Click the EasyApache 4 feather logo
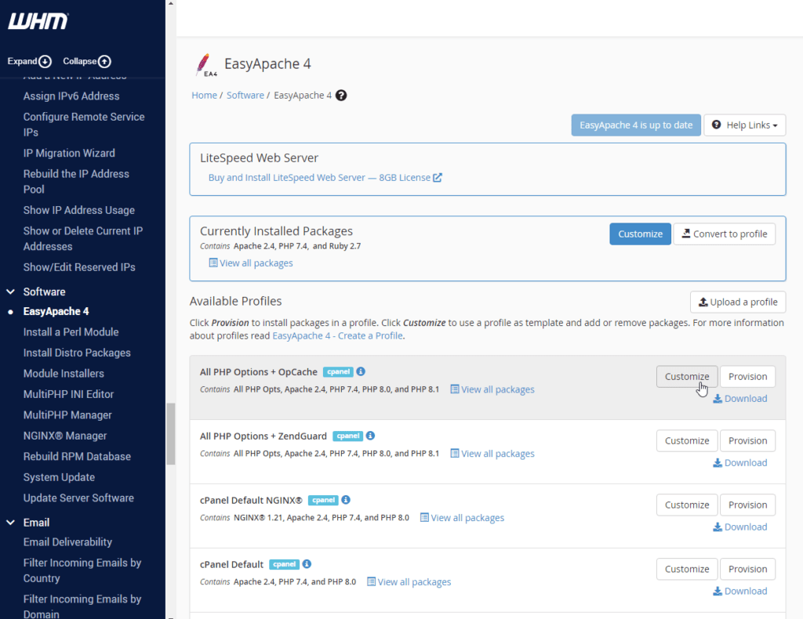The image size is (803, 619). (x=205, y=65)
